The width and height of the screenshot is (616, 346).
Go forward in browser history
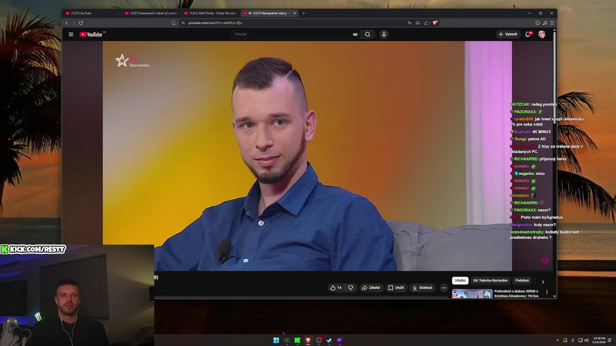[74, 23]
